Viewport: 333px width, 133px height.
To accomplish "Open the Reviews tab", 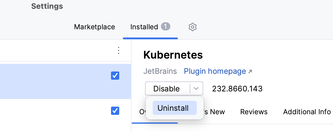I will 254,112.
